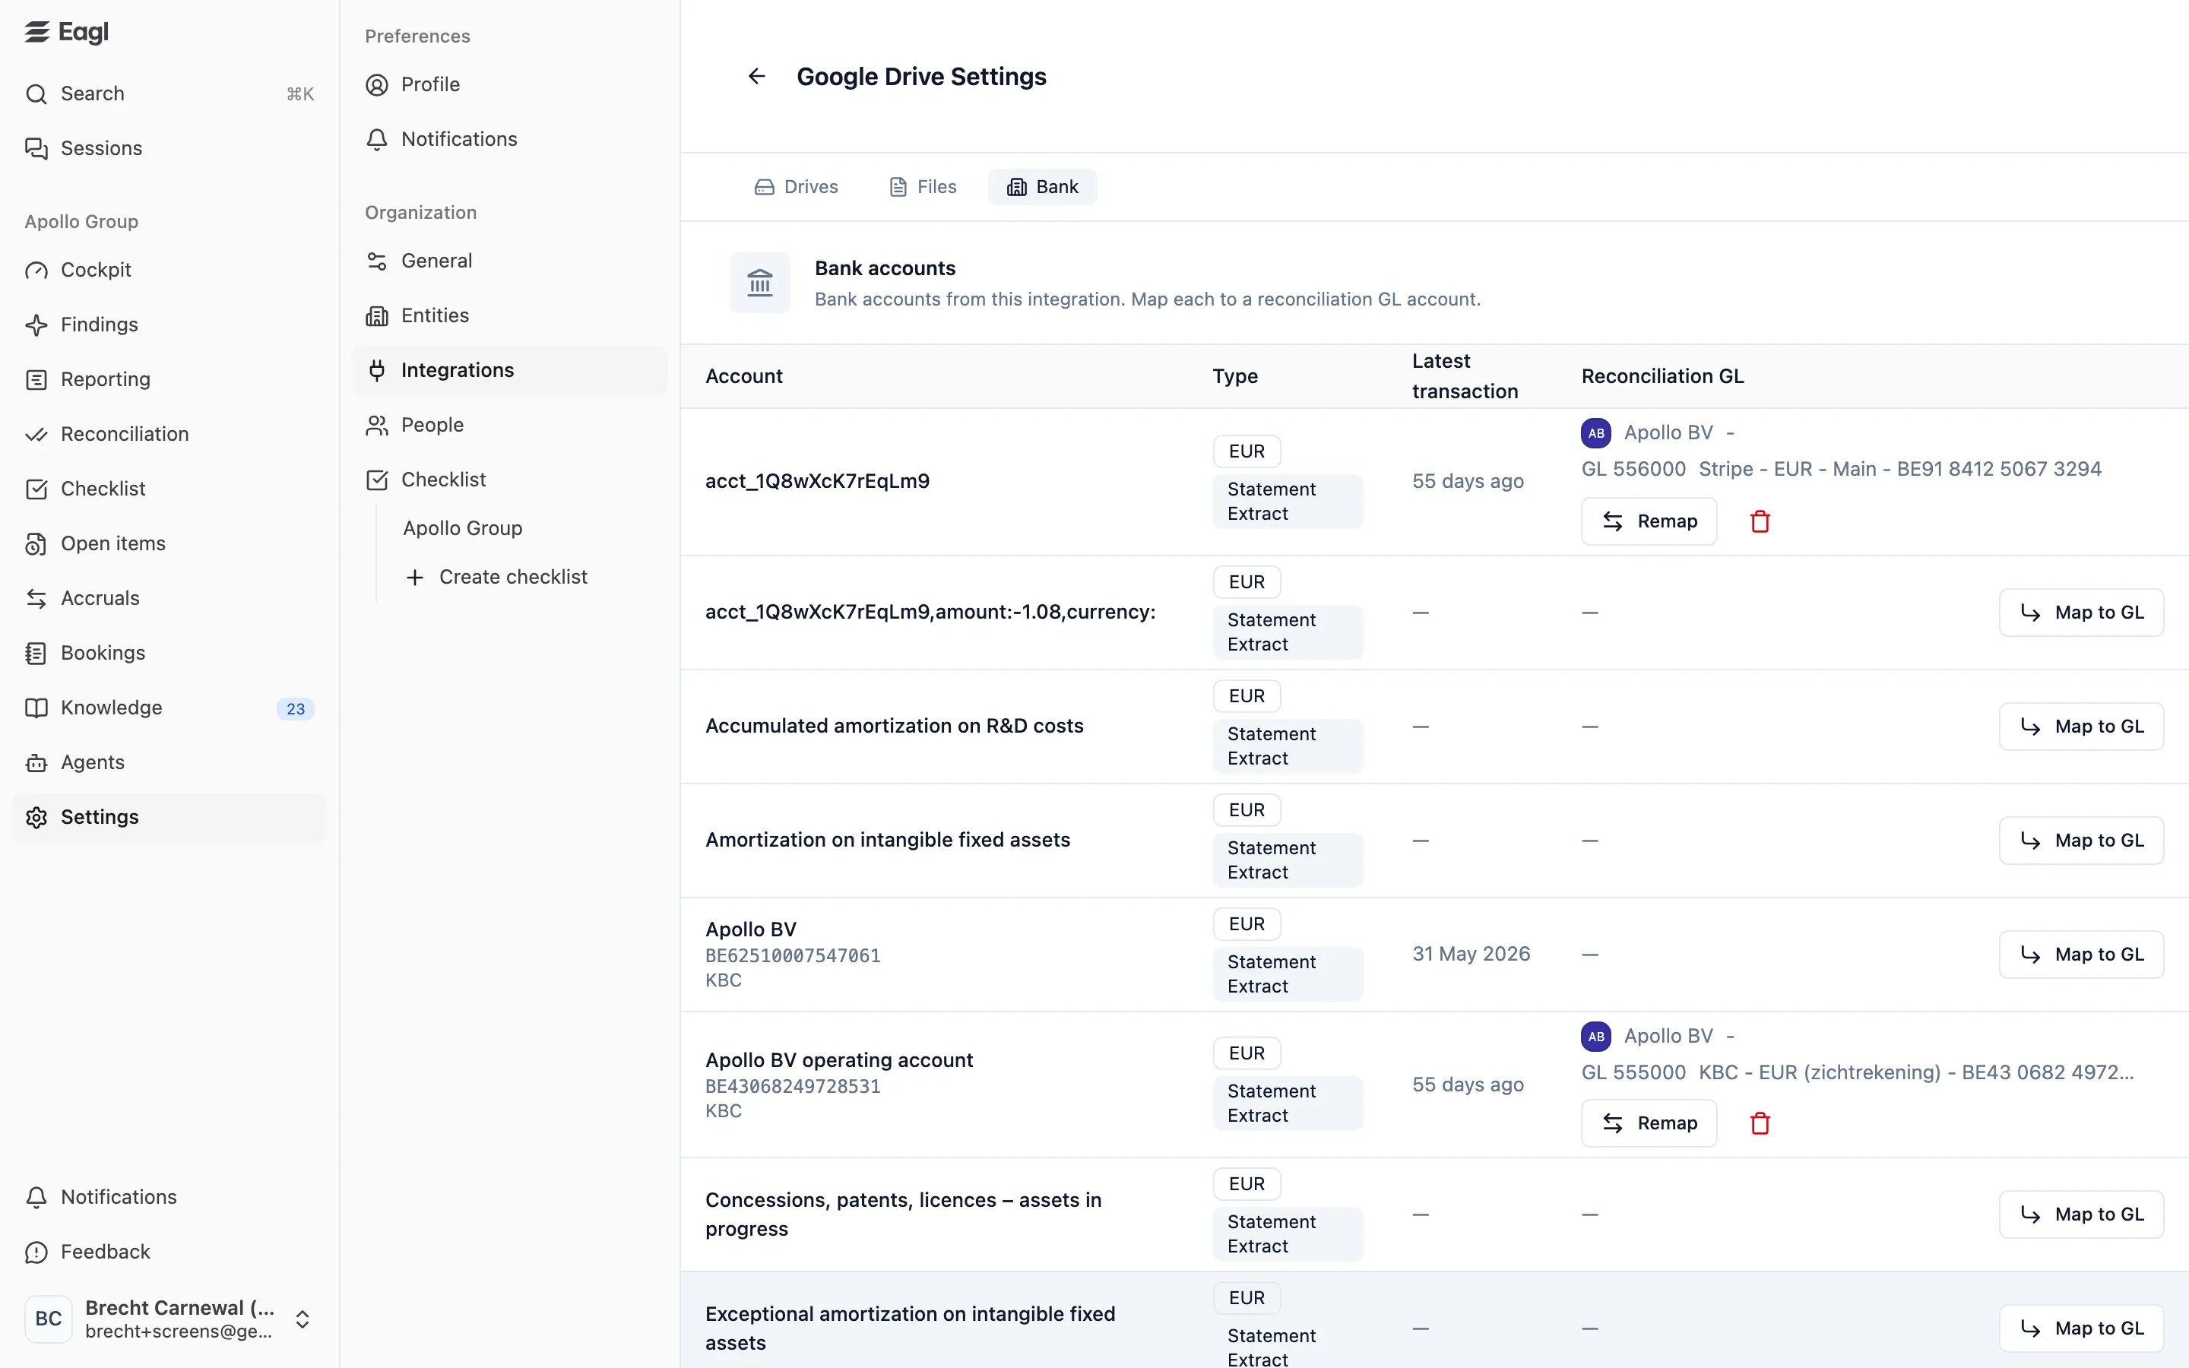2189x1368 pixels.
Task: Open Agents page
Action: coord(169,763)
